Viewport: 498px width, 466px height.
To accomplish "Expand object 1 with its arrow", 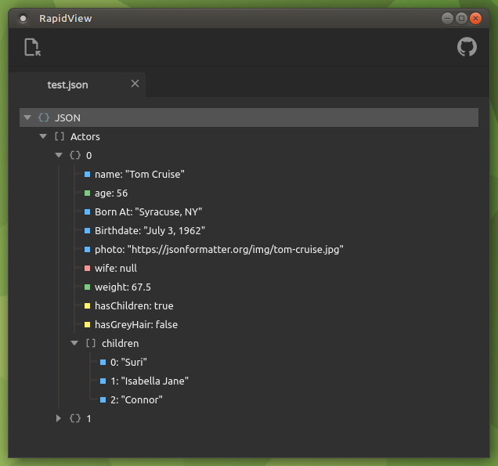I will pos(59,418).
